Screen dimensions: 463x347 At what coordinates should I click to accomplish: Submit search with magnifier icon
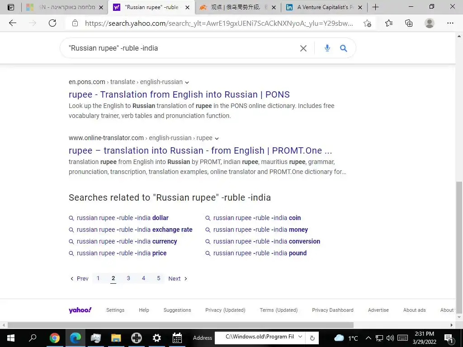click(x=343, y=48)
